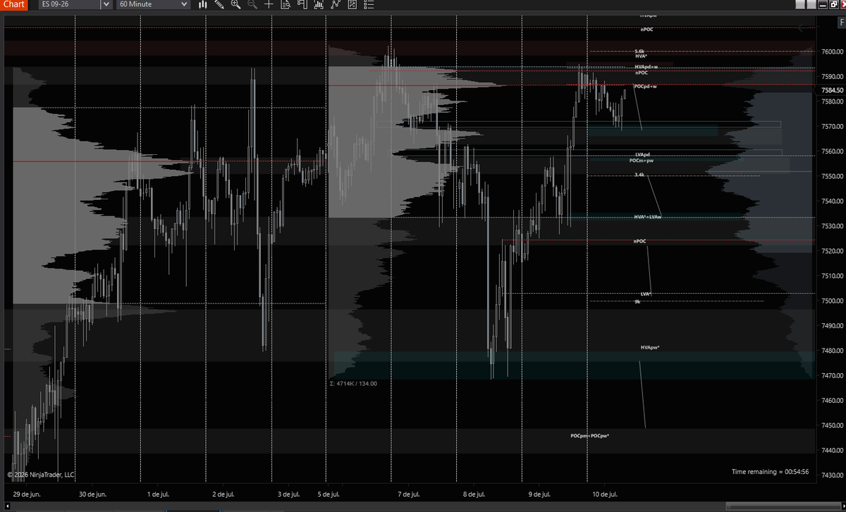Select the HVApd+w chart label

(x=646, y=67)
